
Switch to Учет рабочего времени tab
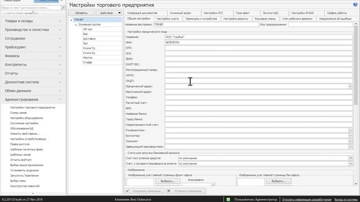298,19
